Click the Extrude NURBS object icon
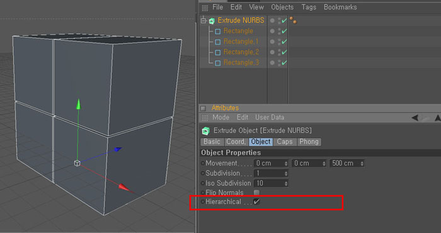 [212, 21]
